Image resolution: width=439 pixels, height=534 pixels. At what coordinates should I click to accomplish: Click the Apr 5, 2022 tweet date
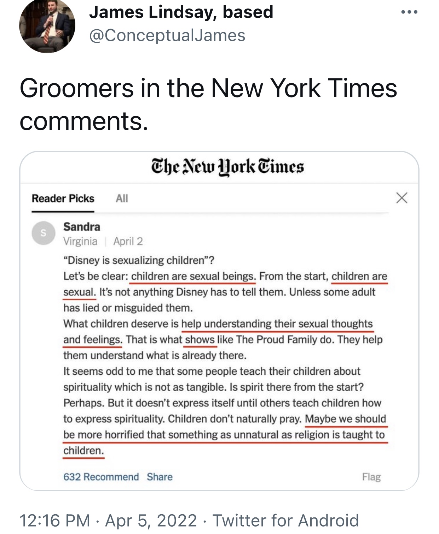[x=151, y=521]
